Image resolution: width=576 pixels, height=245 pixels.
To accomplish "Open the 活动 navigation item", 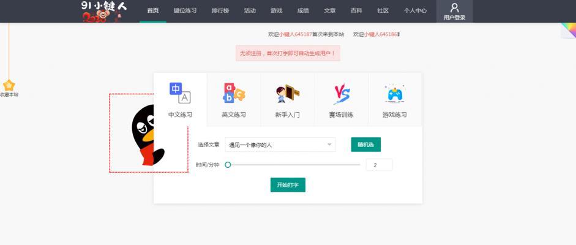I will coord(250,10).
